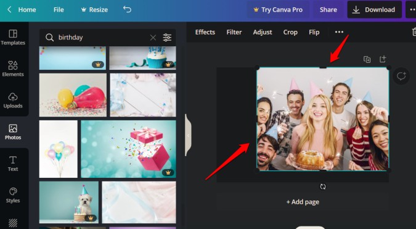Select the Photos sidebar tab

click(x=13, y=132)
